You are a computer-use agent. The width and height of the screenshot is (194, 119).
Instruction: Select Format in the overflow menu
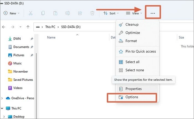(131, 41)
